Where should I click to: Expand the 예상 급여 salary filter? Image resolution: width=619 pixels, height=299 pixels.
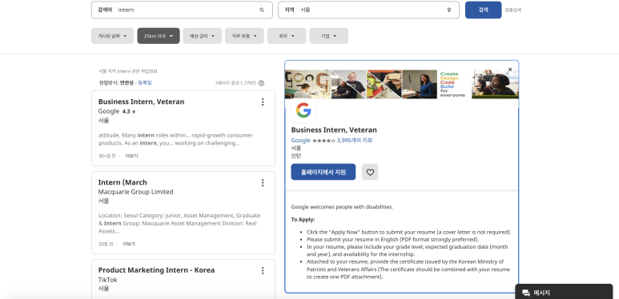[x=203, y=36]
